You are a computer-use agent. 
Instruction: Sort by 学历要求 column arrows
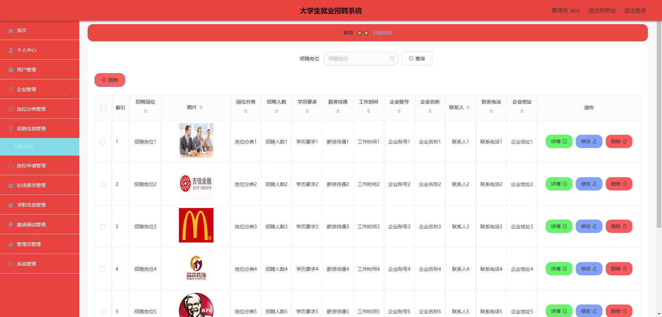307,111
